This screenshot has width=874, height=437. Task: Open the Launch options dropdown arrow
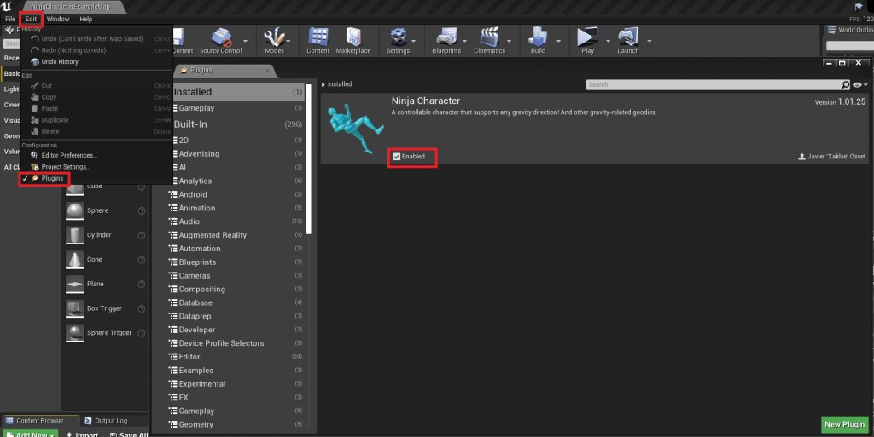coord(650,40)
